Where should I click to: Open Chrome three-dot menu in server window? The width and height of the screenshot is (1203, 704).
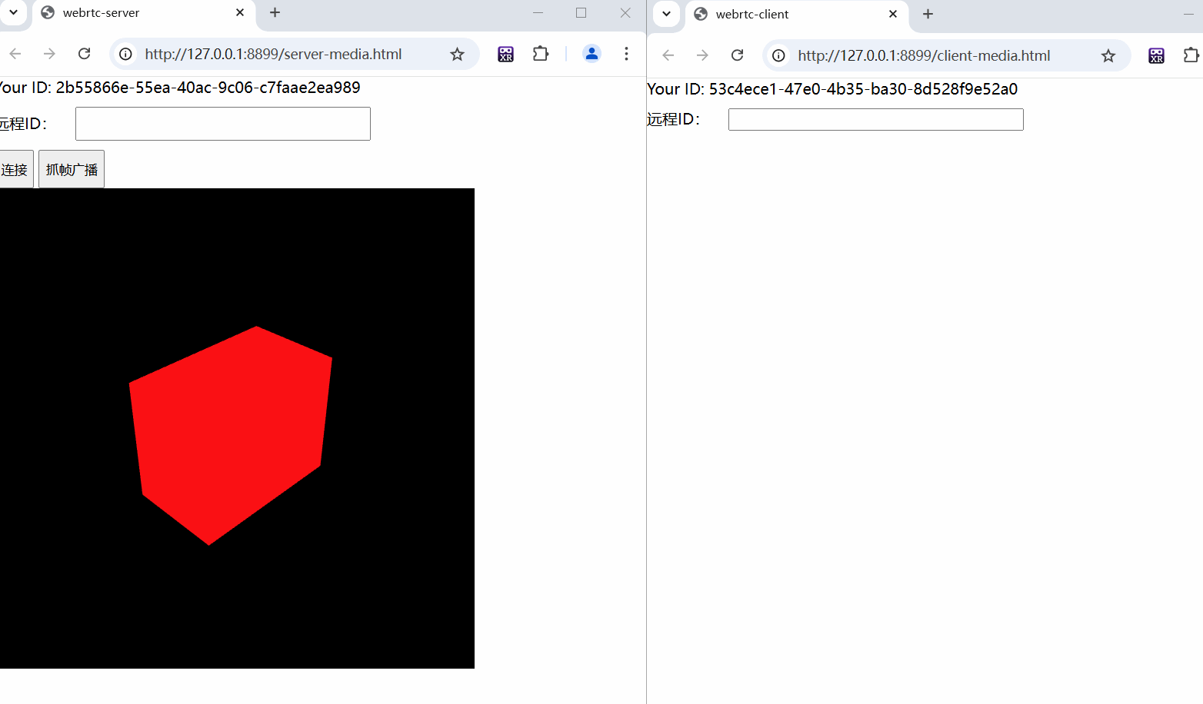point(626,54)
